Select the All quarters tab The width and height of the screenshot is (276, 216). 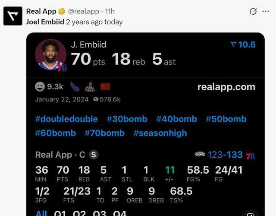[41, 213]
